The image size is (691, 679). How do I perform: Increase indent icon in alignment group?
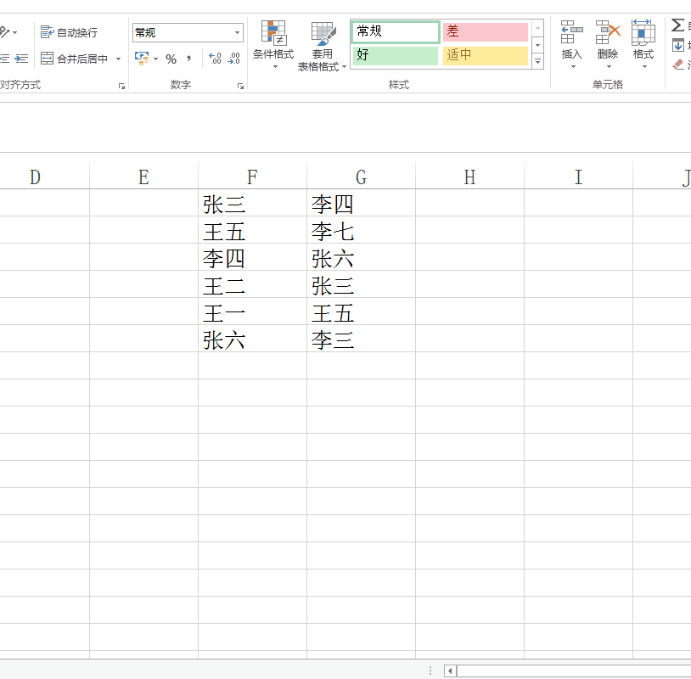(x=21, y=59)
